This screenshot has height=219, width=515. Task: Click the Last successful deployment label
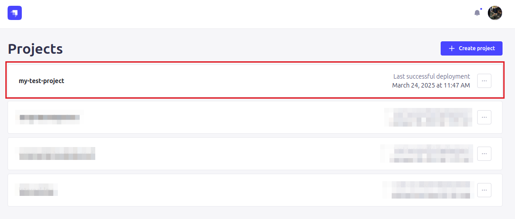coord(431,76)
